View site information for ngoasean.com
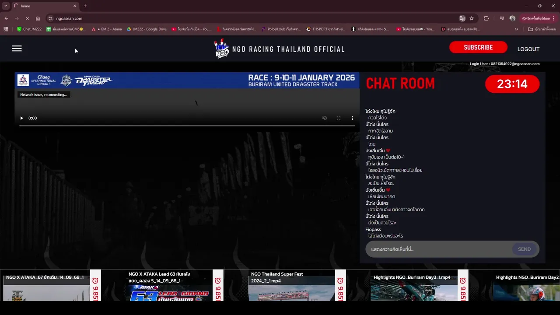560x315 pixels. pyautogui.click(x=50, y=18)
